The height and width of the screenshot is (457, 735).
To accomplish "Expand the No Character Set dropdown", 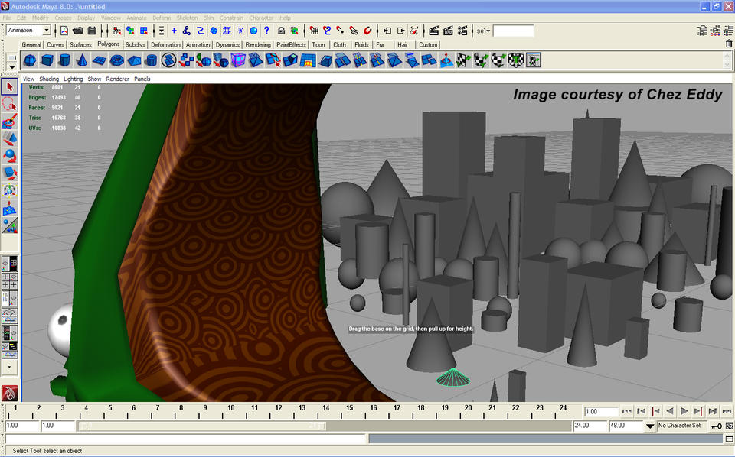I will [651, 426].
